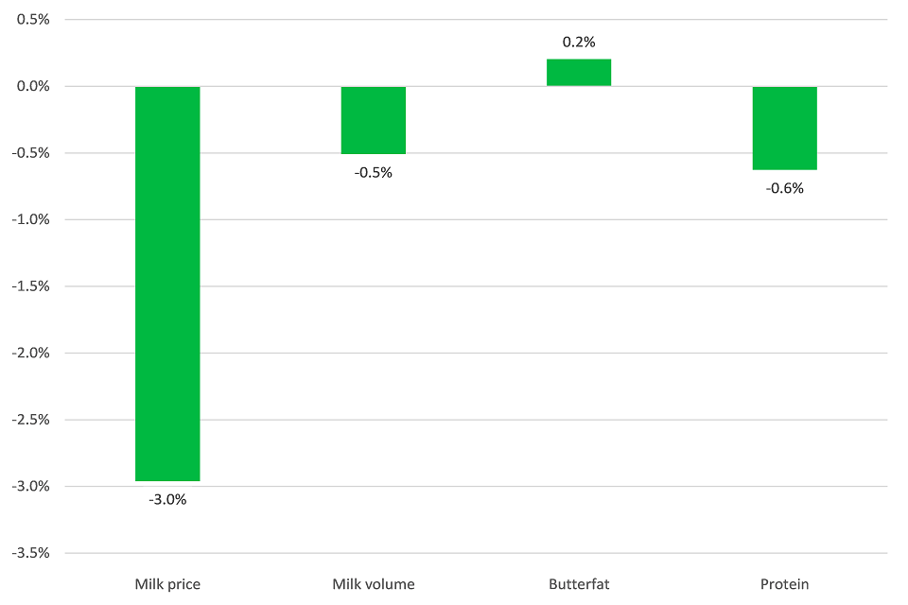Select the -0.5% data label
Screen dimensions: 908x605
coord(374,172)
